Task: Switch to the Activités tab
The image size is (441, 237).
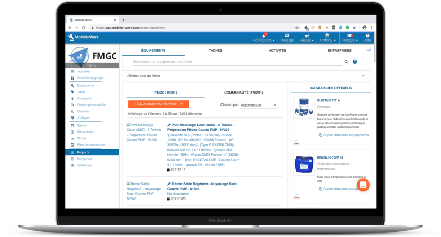Action: [x=277, y=50]
